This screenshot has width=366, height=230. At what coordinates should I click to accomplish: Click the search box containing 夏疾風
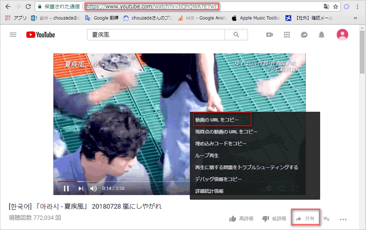point(156,35)
